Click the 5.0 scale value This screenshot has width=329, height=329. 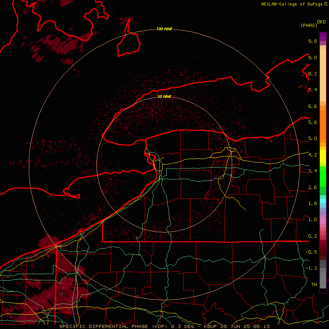pos(313,139)
